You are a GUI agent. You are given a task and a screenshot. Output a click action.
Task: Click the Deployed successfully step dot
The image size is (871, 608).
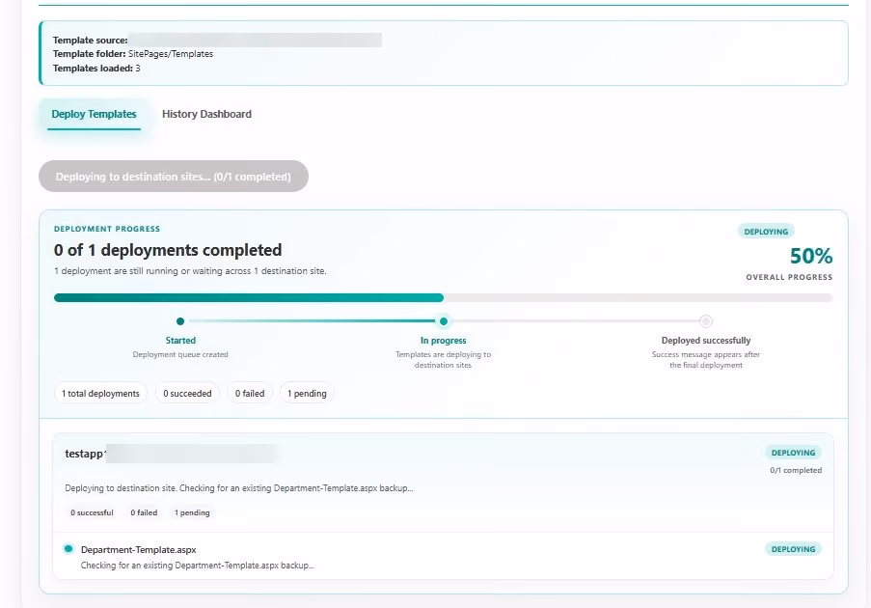coord(705,321)
